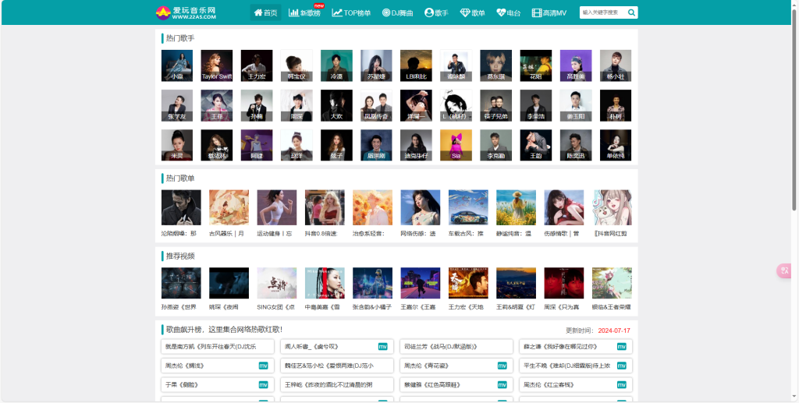
Task: Go to the 首页 home tab
Action: pyautogui.click(x=265, y=12)
